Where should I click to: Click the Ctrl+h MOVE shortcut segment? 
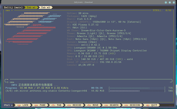click(93, 105)
